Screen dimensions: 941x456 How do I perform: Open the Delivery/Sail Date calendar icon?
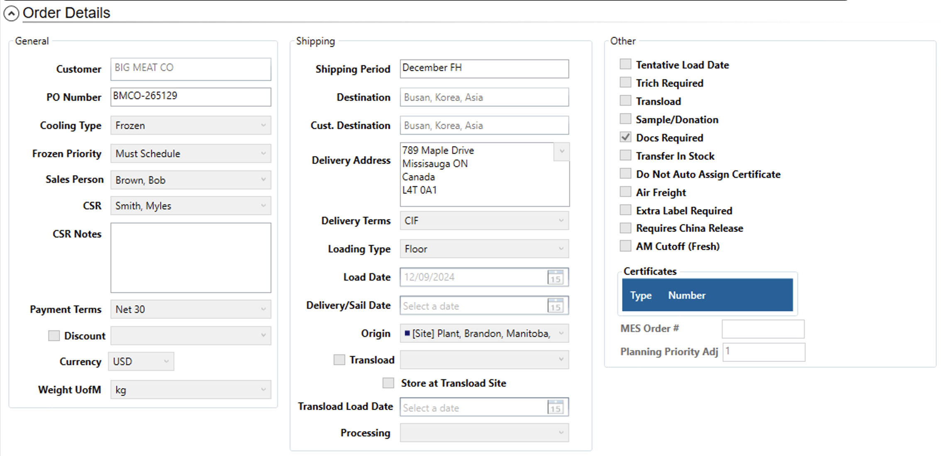(x=555, y=306)
